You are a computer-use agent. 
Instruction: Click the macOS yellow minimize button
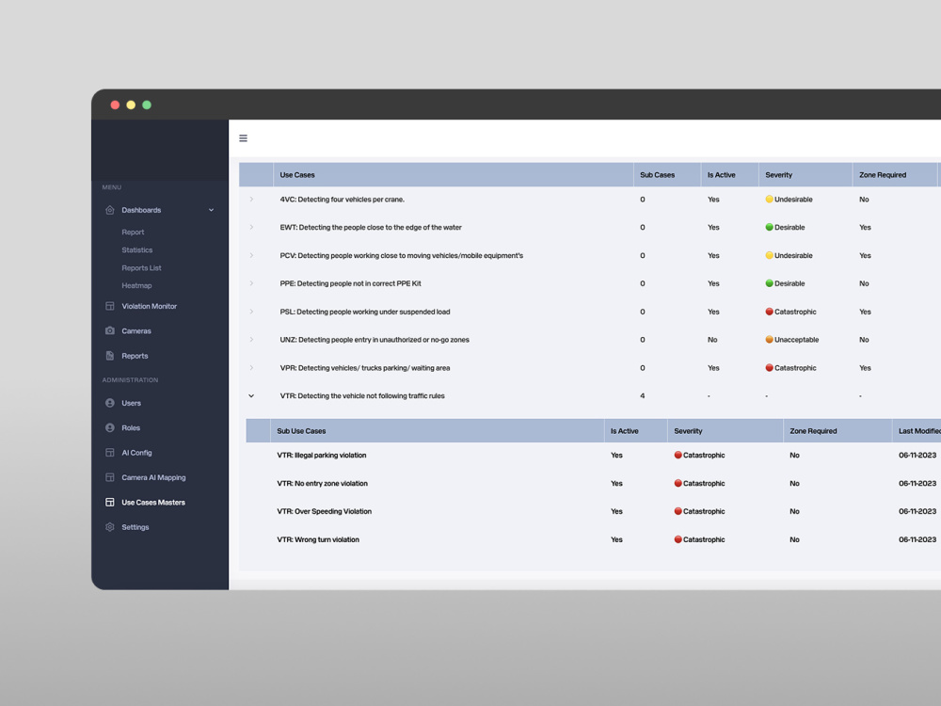[x=131, y=105]
